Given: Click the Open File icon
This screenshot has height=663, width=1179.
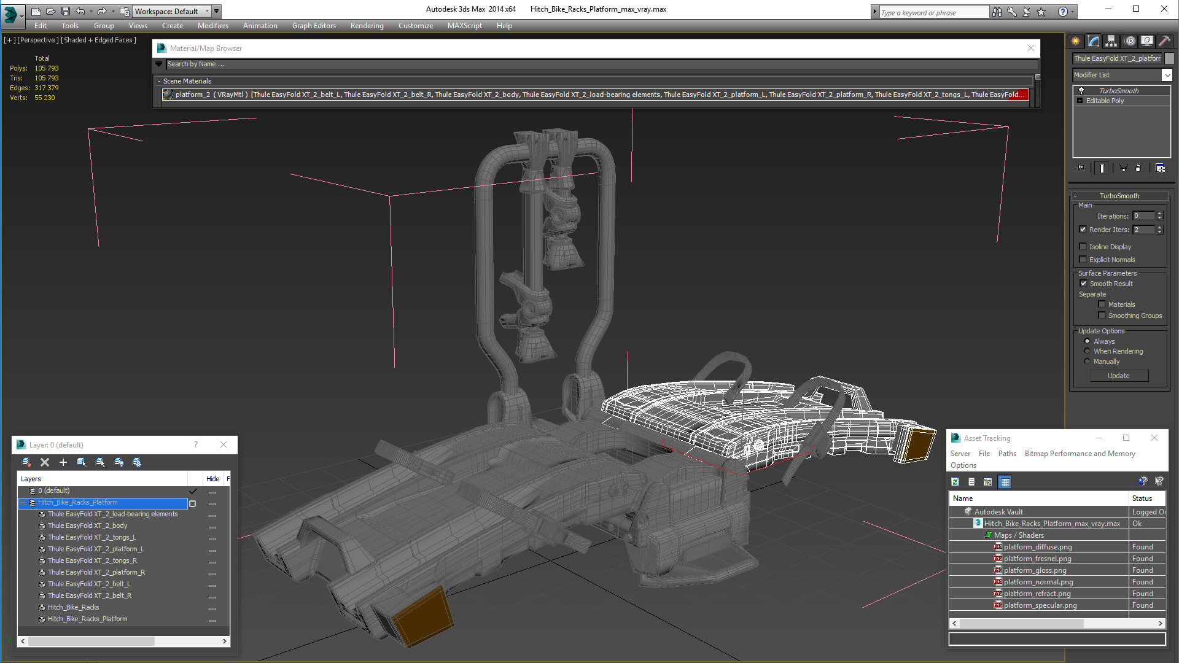Looking at the screenshot, I should [51, 11].
